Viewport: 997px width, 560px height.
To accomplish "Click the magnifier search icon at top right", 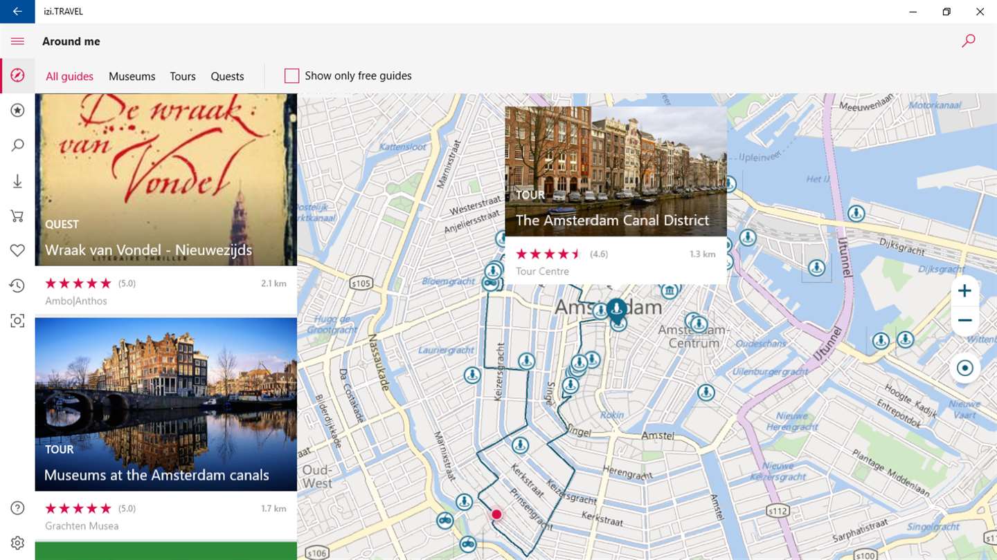I will coord(969,41).
